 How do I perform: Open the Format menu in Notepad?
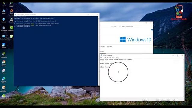(x=109, y=58)
